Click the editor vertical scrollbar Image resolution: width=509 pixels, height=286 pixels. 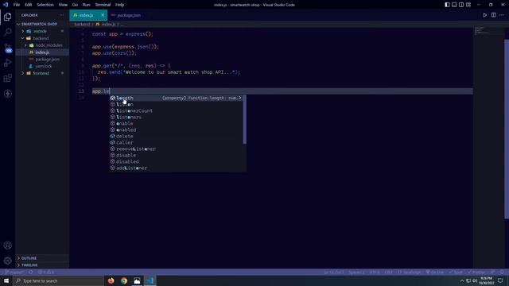pyautogui.click(x=507, y=129)
